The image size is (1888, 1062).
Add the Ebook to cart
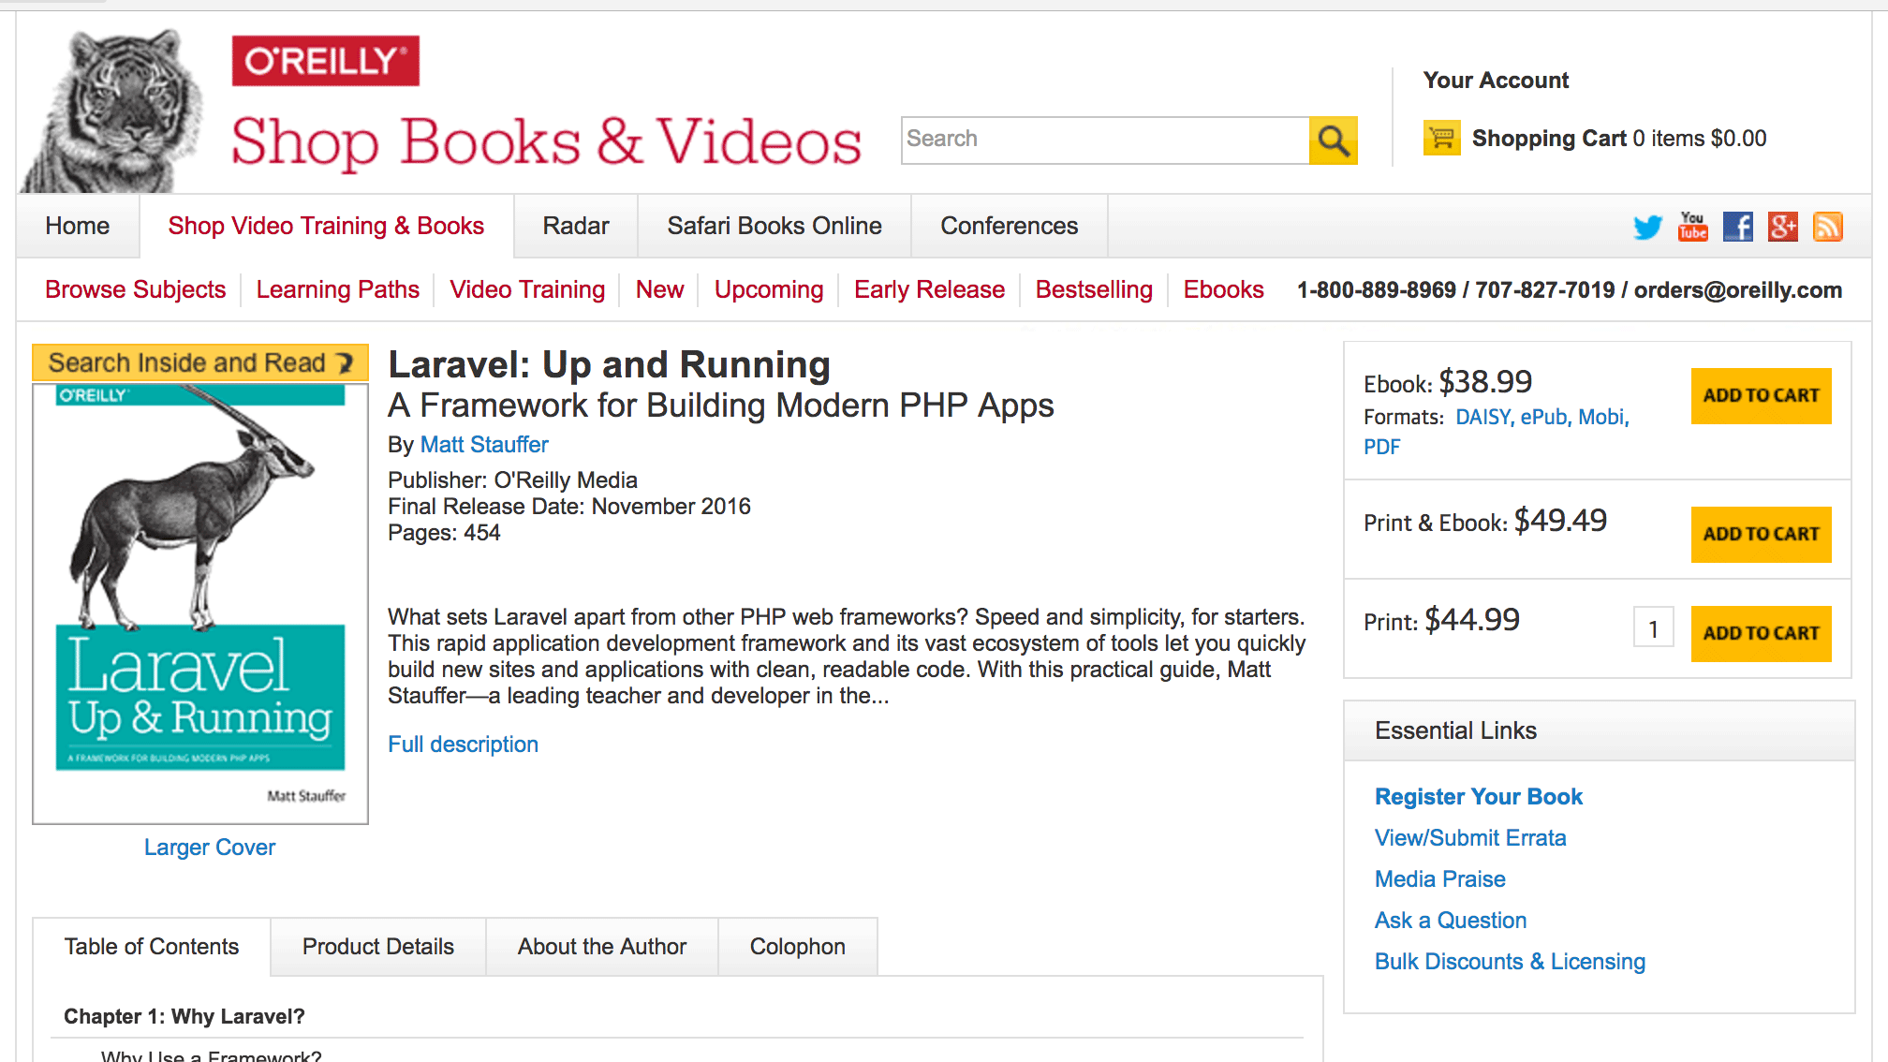1761,396
